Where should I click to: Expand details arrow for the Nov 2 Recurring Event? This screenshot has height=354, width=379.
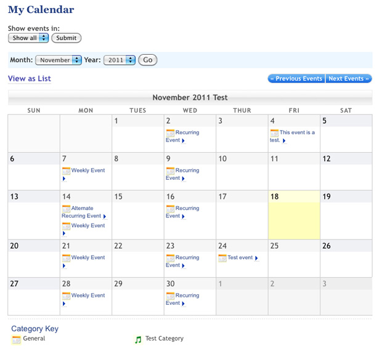[183, 140]
